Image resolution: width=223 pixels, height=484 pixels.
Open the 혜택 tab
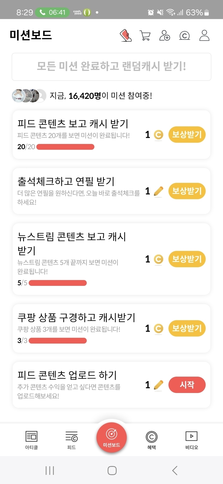(x=152, y=440)
